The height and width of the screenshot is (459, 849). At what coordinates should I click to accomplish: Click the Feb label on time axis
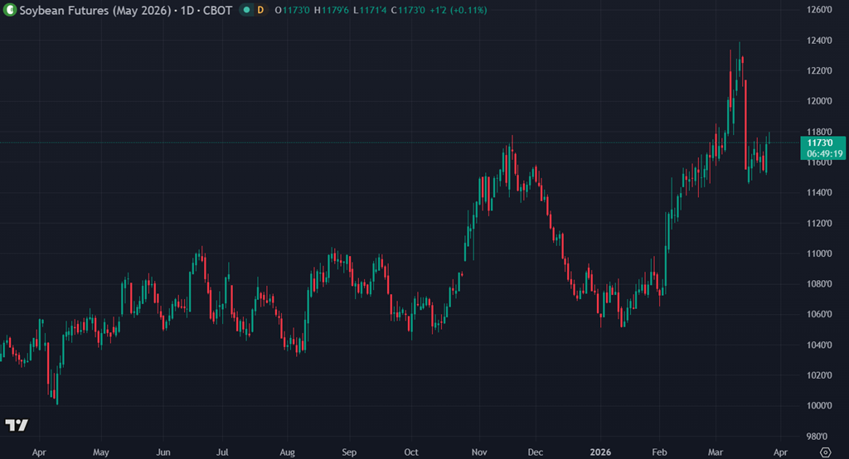point(659,453)
